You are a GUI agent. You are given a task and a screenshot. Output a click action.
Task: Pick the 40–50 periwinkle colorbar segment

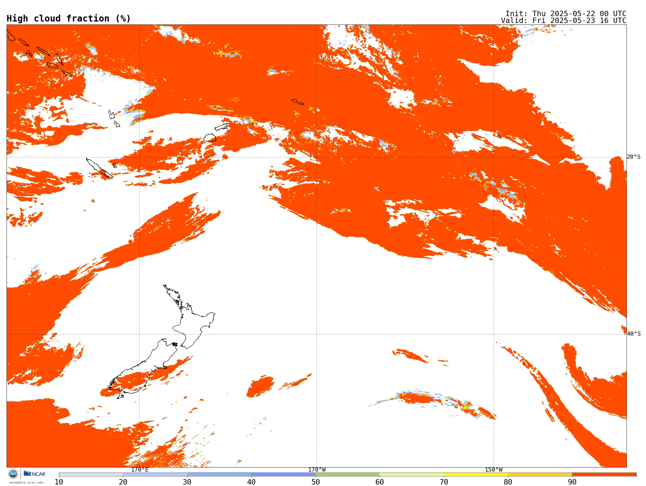284,475
